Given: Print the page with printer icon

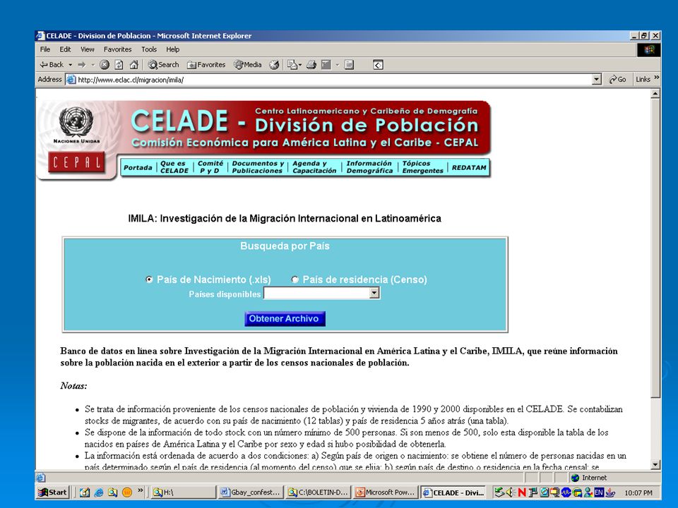Looking at the screenshot, I should [311, 65].
